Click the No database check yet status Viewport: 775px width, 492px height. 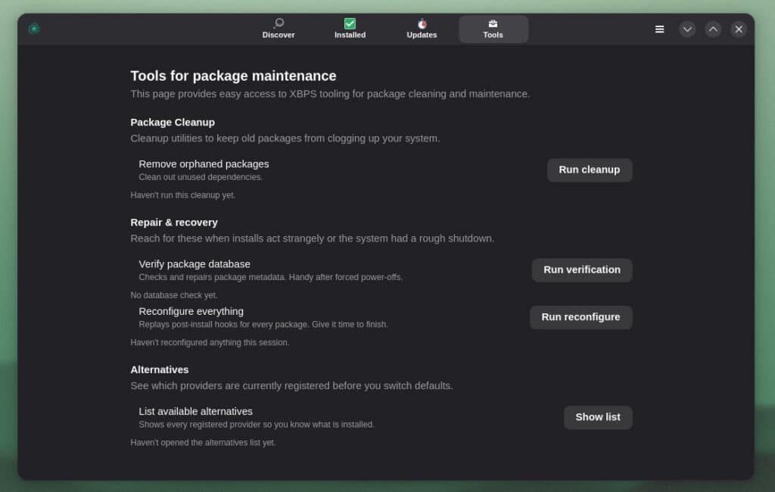click(x=174, y=295)
